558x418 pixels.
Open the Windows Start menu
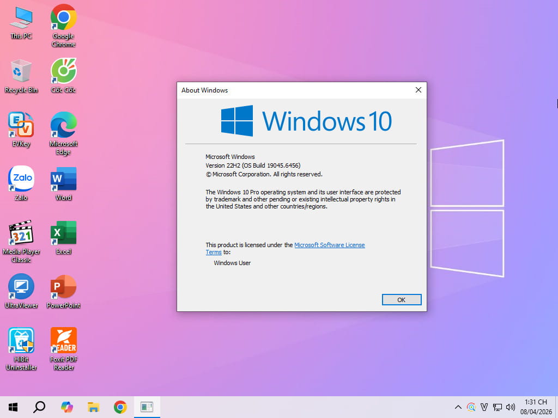13,407
